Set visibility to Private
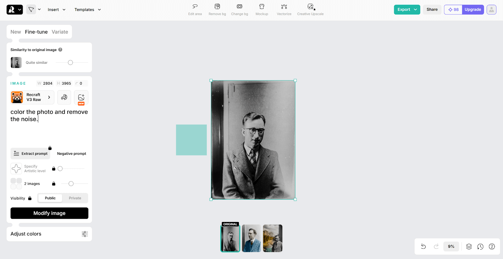The image size is (503, 259). coord(75,198)
